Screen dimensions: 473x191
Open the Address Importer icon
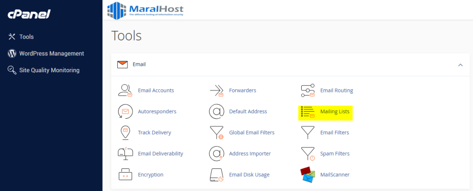(217, 154)
